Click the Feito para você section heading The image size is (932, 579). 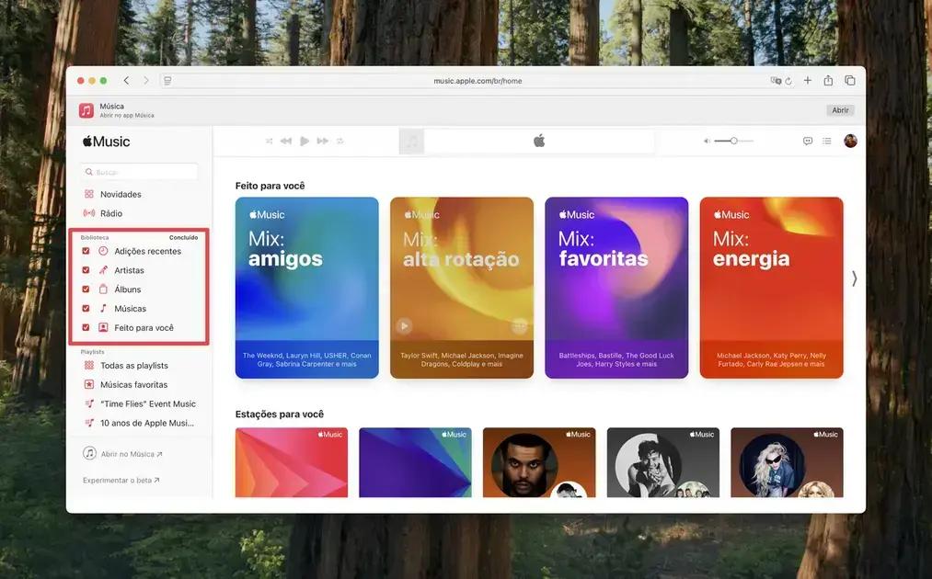(270, 186)
